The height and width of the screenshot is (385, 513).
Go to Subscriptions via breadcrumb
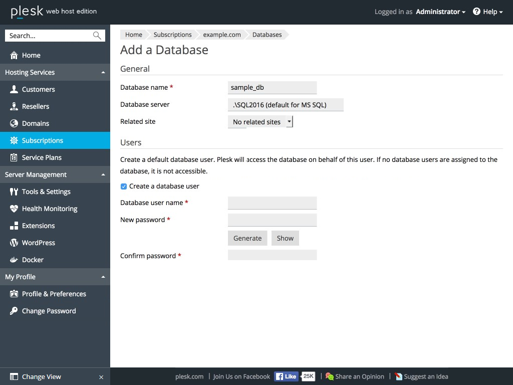[x=172, y=35]
